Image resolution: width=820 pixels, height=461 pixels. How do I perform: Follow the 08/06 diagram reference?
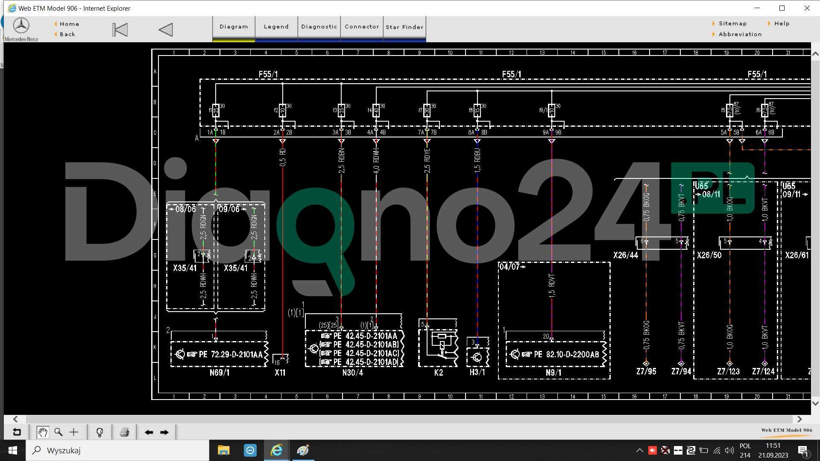click(183, 209)
